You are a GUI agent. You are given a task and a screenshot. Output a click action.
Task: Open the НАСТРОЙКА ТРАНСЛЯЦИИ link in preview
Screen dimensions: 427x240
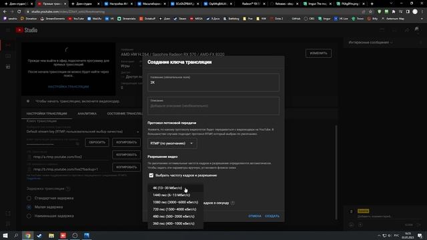click(x=68, y=87)
